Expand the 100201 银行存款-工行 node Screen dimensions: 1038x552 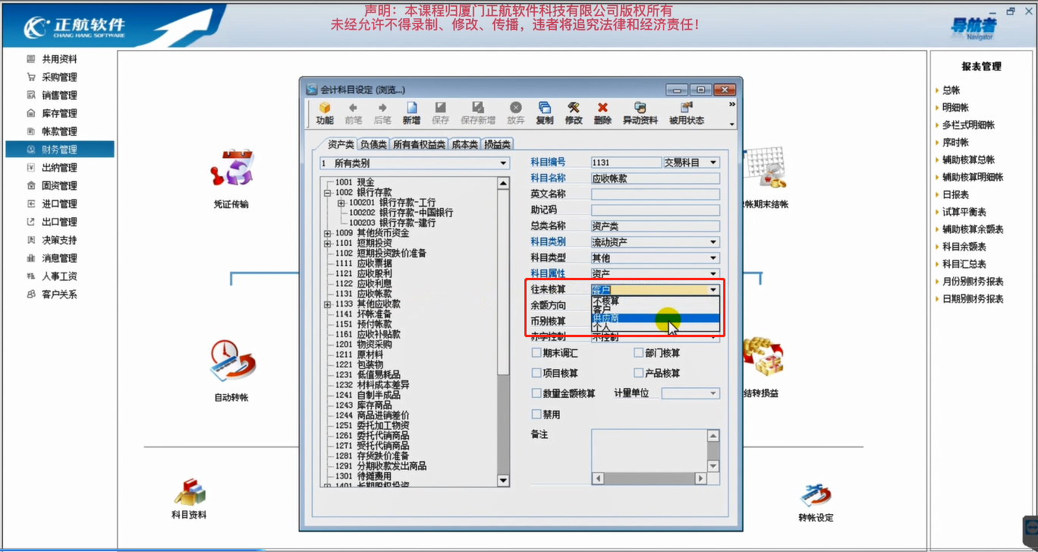(341, 203)
